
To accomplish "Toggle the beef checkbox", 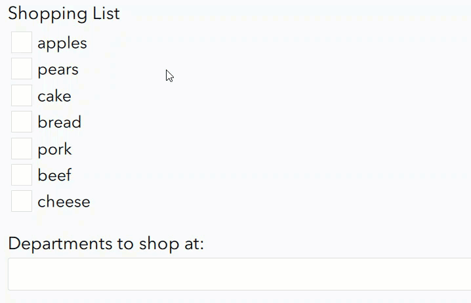I will [x=22, y=175].
